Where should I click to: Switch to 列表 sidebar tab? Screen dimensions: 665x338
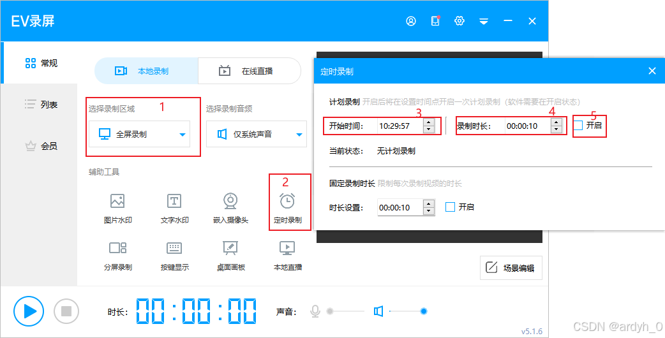coord(41,104)
